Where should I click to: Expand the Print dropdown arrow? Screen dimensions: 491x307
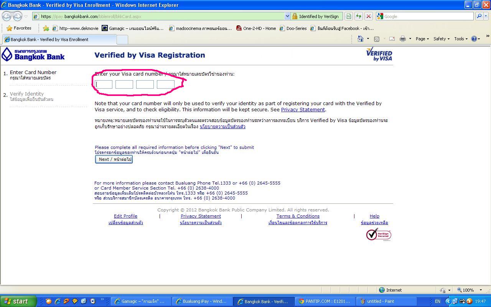[x=410, y=39]
